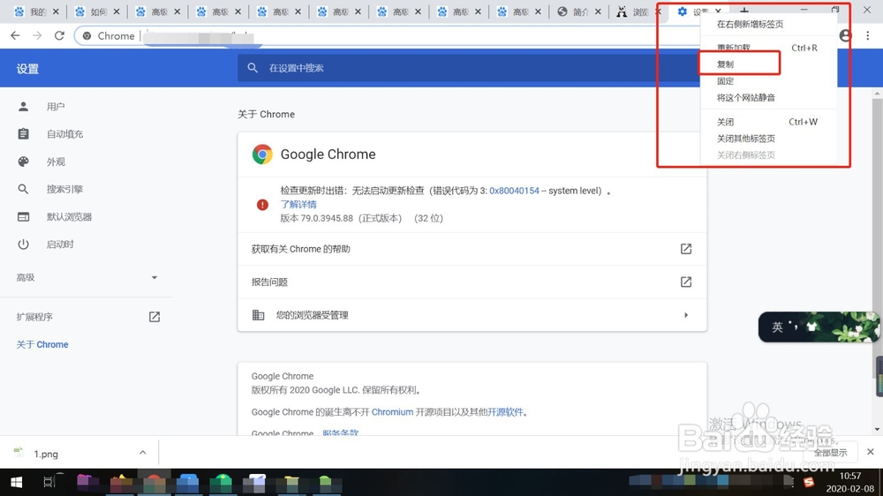Open the 了解详情 link
883x496 pixels.
tap(298, 205)
